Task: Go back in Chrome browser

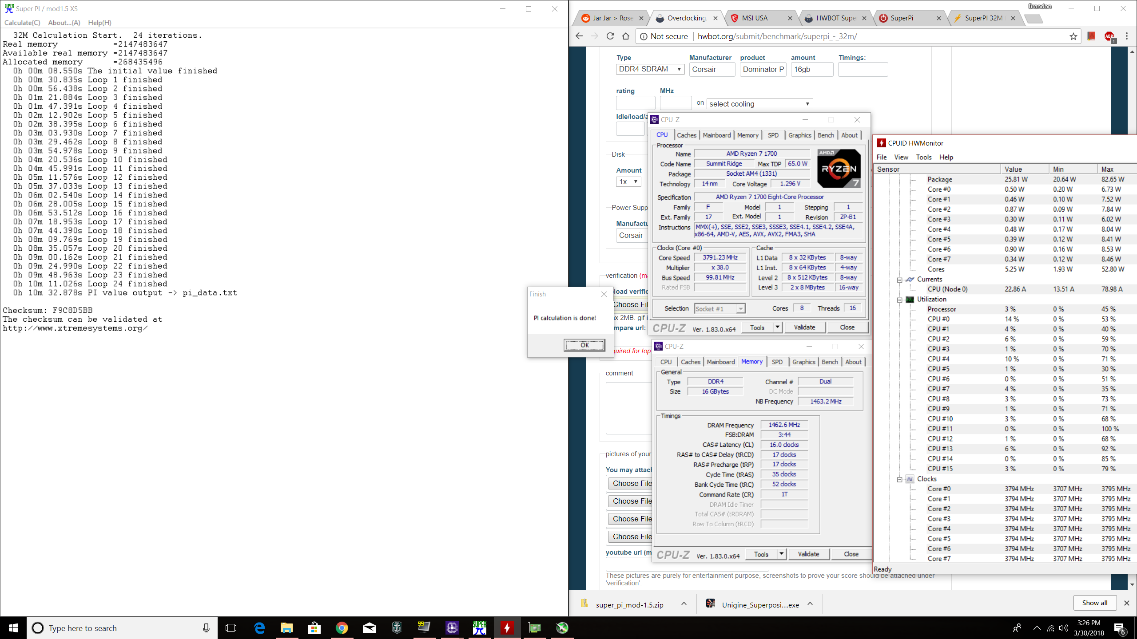Action: pyautogui.click(x=579, y=36)
